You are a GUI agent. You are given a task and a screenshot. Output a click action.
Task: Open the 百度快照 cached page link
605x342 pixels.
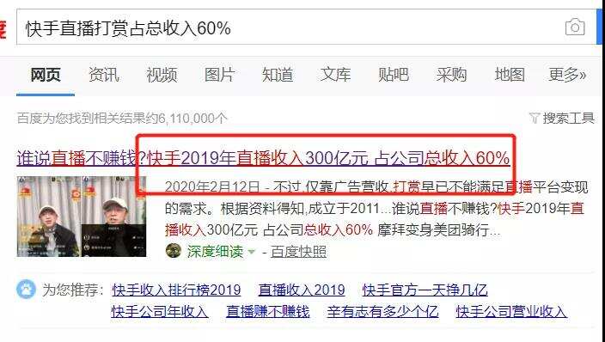coord(298,252)
